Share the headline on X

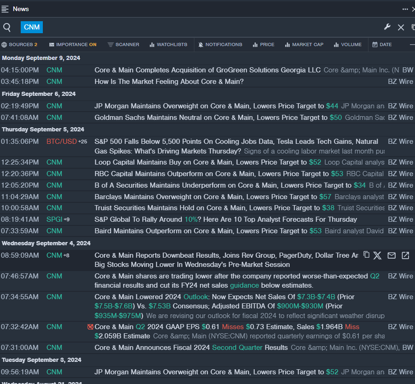[x=378, y=255]
